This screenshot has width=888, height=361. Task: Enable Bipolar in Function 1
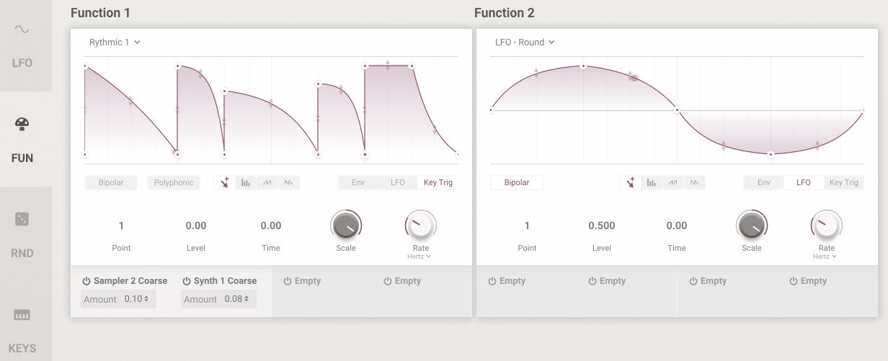click(111, 182)
